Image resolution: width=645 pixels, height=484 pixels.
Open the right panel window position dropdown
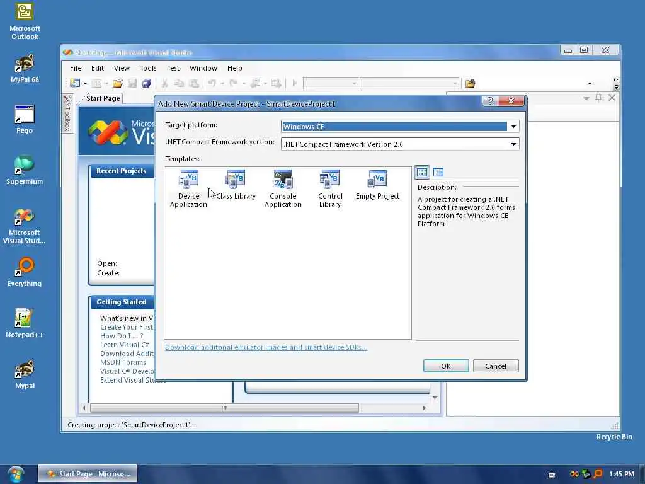click(586, 98)
